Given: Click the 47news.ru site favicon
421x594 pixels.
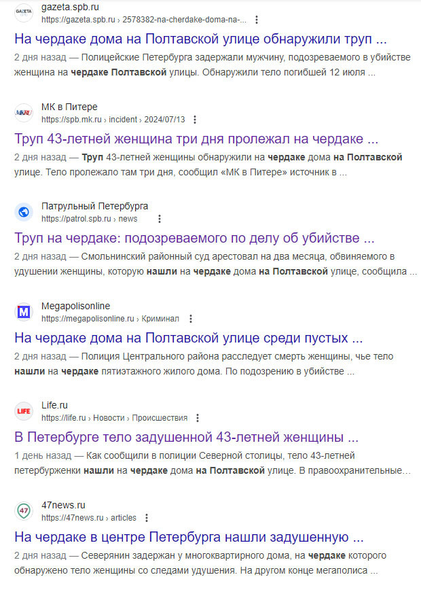Looking at the screenshot, I should click(24, 511).
